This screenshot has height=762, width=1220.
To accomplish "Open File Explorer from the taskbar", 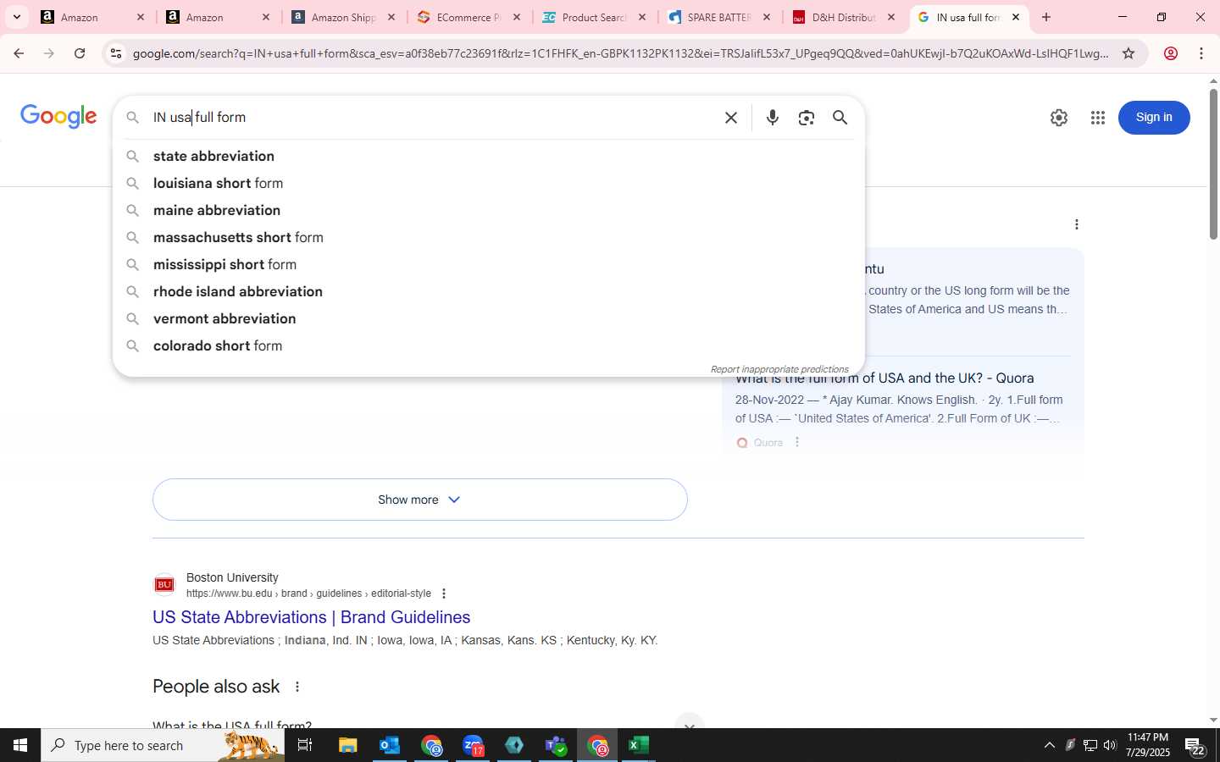I will [x=348, y=745].
